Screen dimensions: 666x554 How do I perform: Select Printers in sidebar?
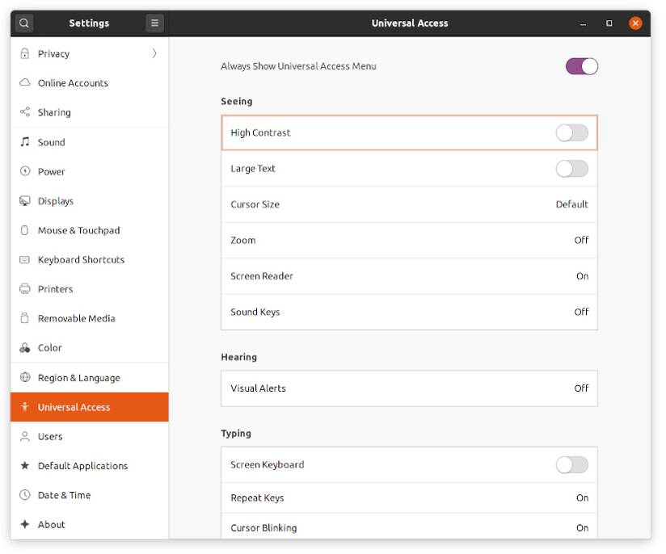90,289
